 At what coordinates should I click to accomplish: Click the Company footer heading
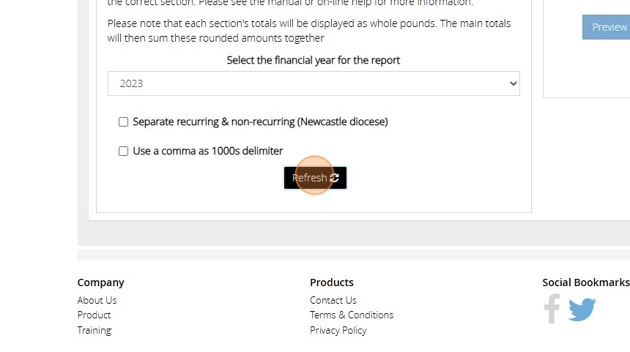tap(100, 282)
